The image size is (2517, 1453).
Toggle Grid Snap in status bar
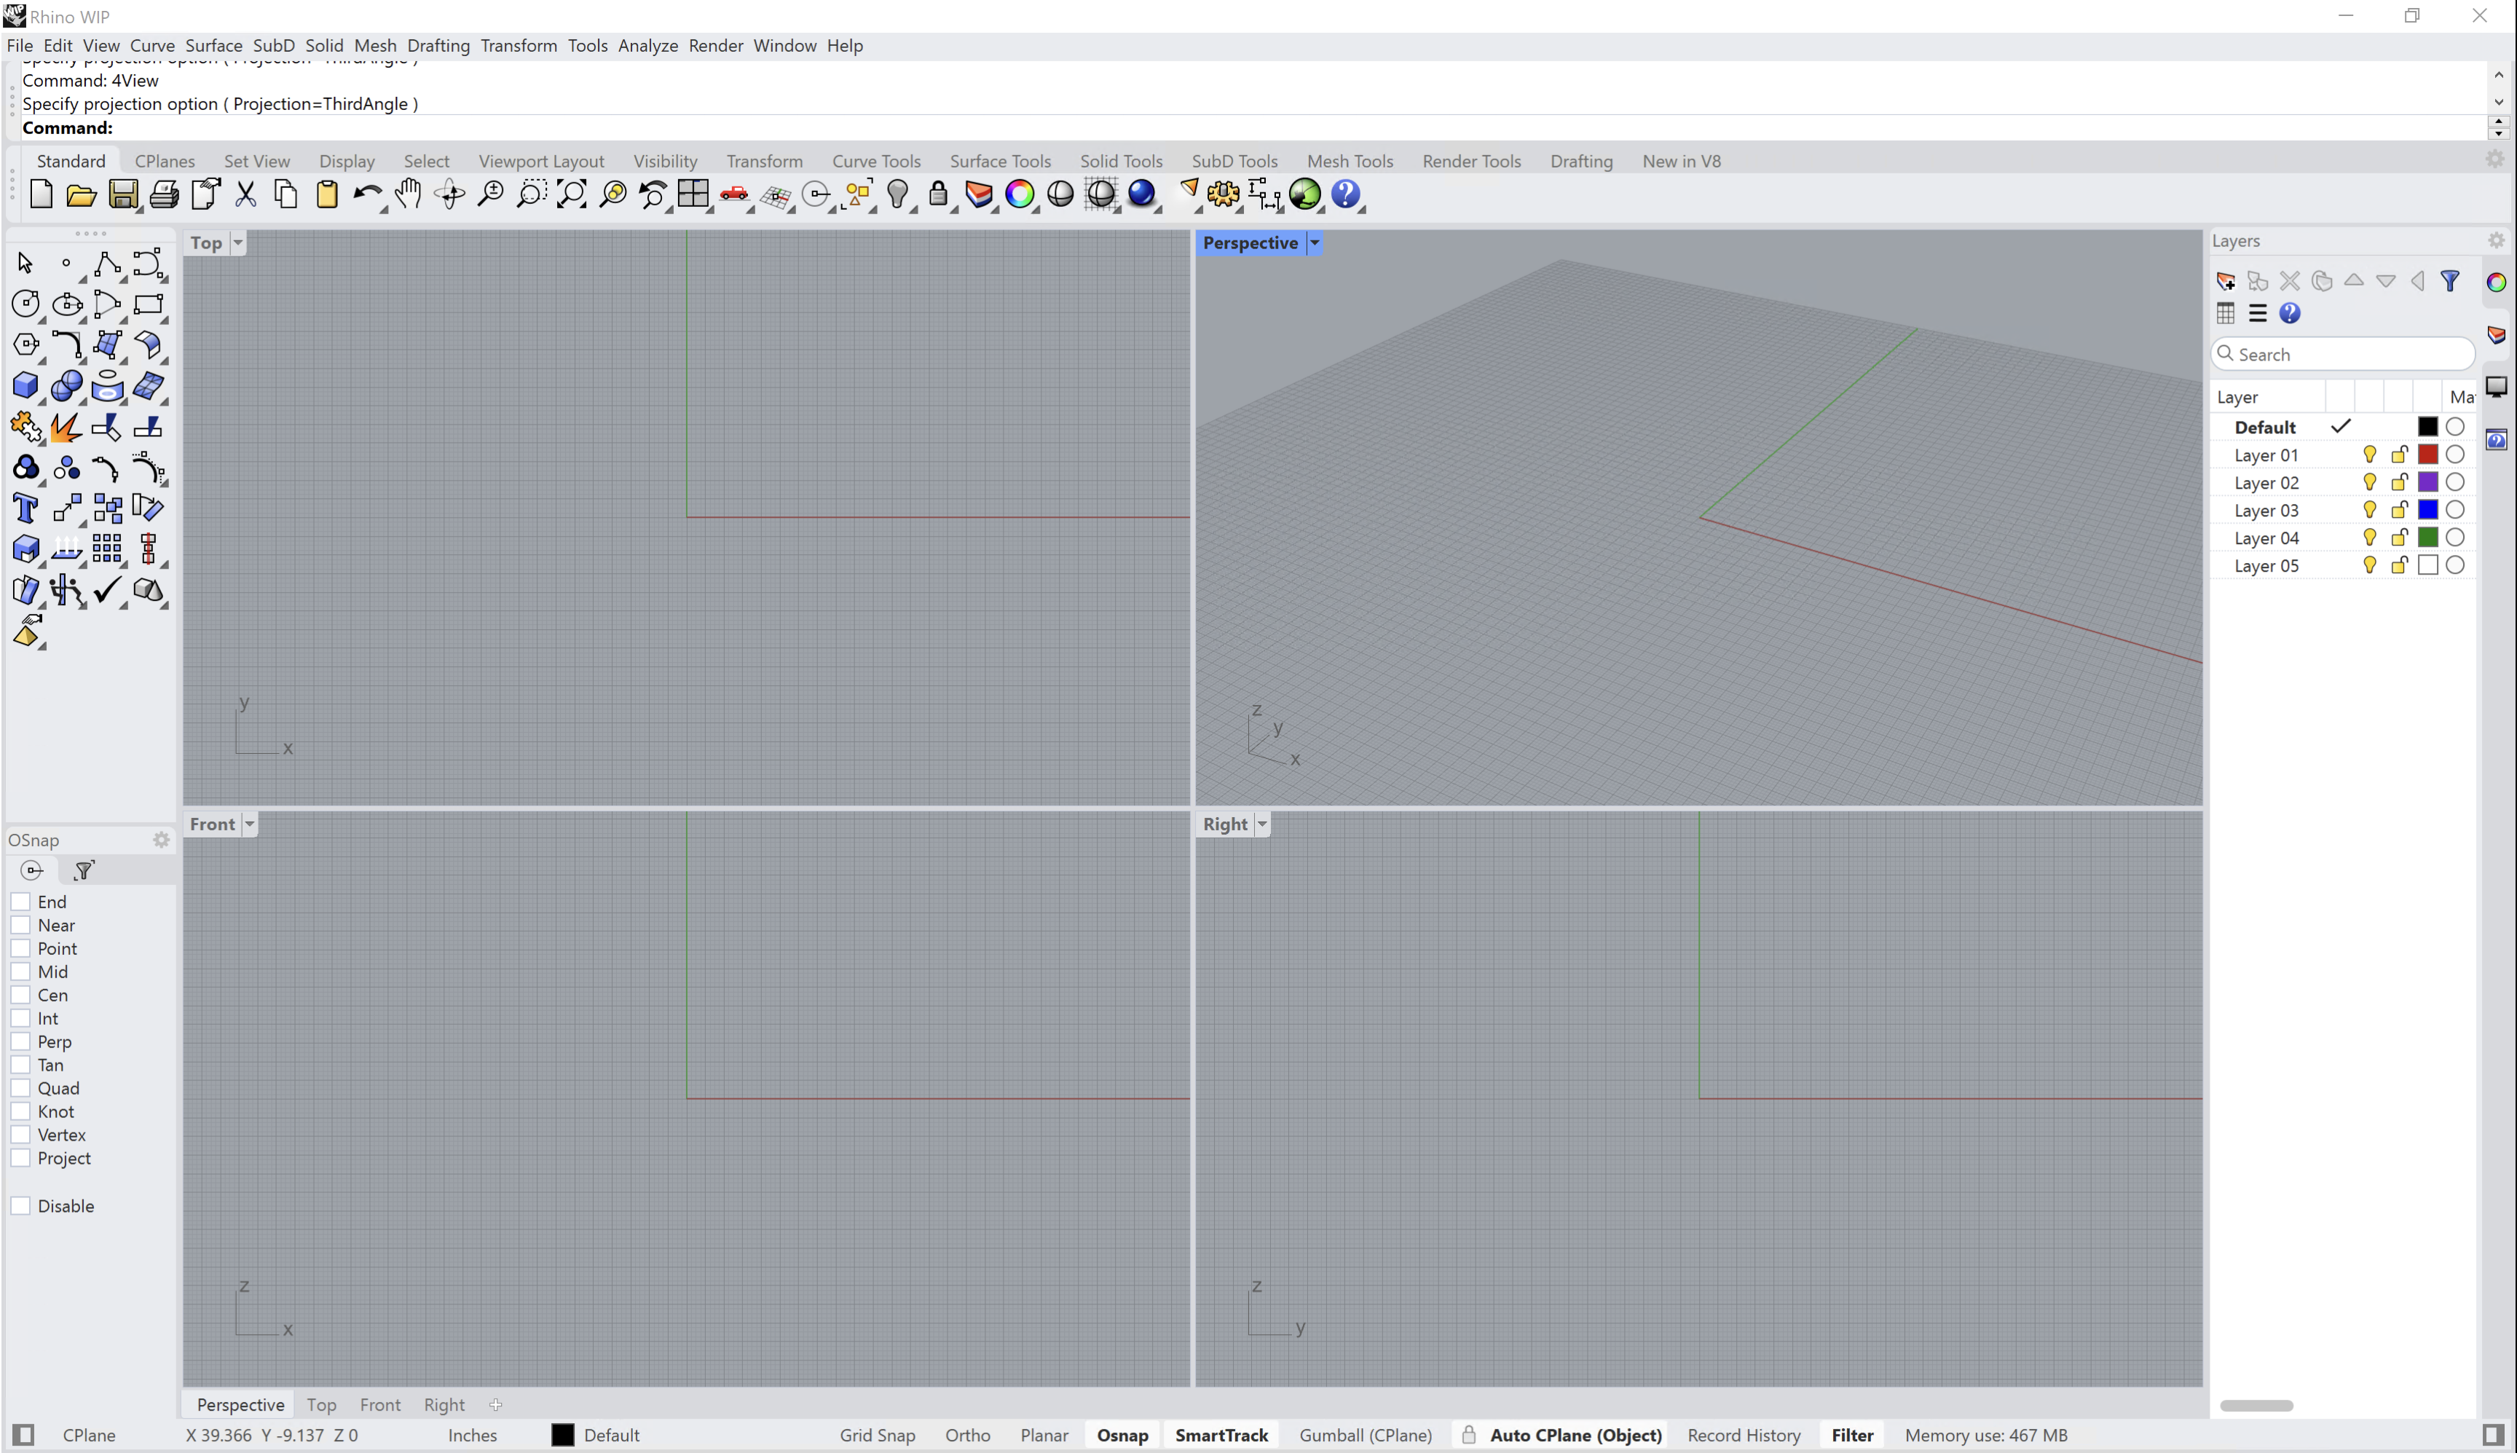click(x=877, y=1435)
